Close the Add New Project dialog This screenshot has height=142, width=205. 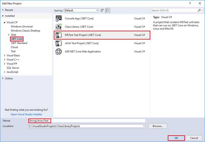point(200,3)
